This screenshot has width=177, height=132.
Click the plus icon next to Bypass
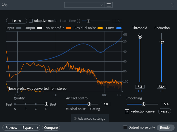37,128
